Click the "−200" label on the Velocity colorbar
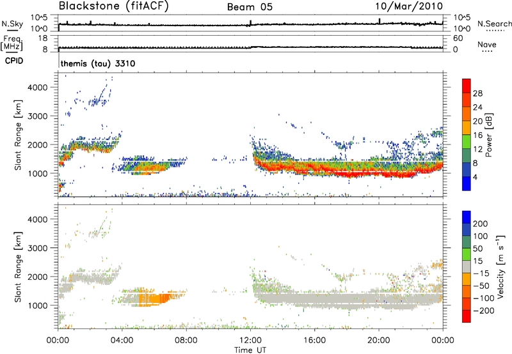The height and width of the screenshot is (354, 512). point(484,311)
